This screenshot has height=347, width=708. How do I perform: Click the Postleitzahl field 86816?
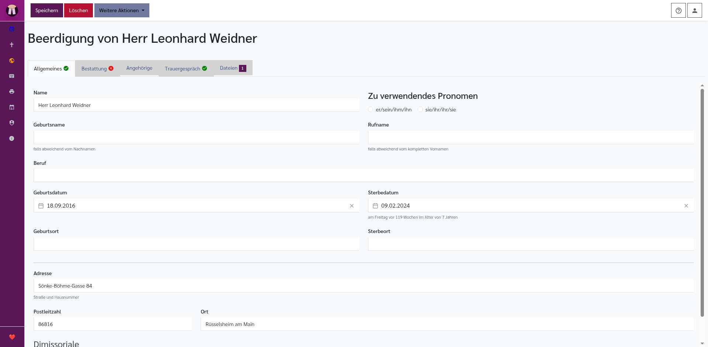tap(112, 324)
